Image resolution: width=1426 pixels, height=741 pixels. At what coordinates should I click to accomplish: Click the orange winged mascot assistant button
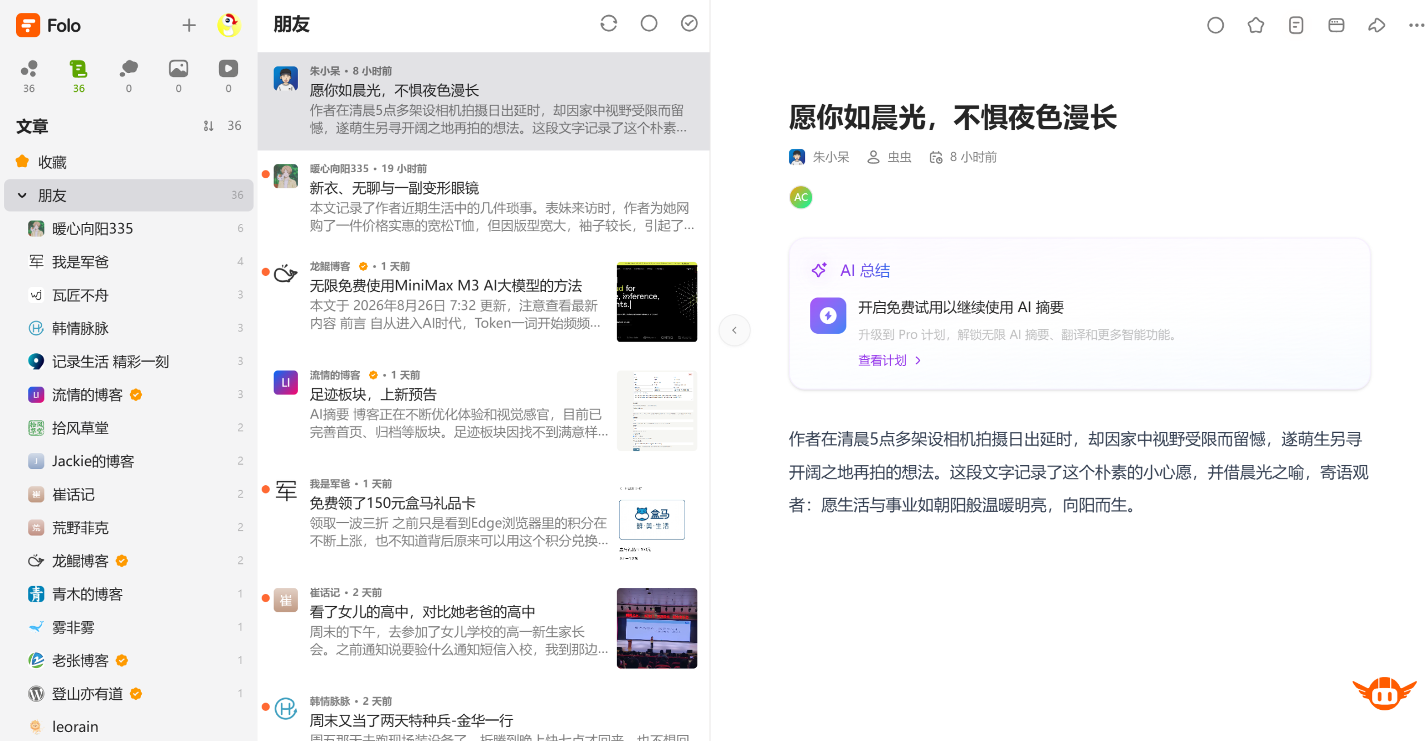(1384, 693)
